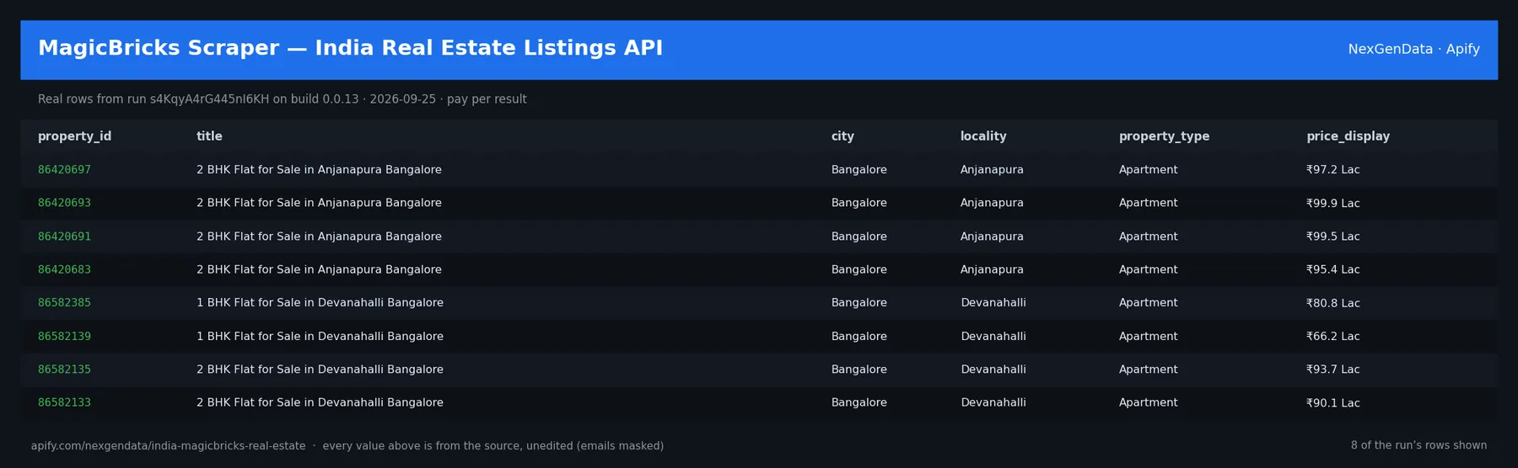Click the title in row 86582139

click(320, 336)
